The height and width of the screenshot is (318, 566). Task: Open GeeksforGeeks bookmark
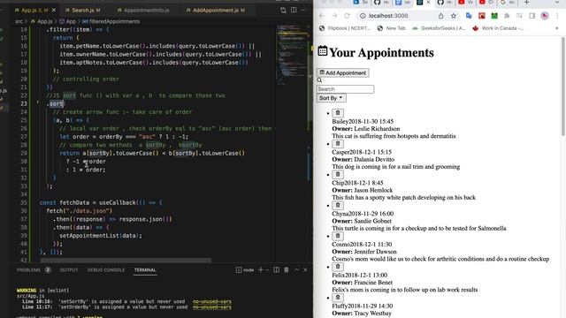439,28
